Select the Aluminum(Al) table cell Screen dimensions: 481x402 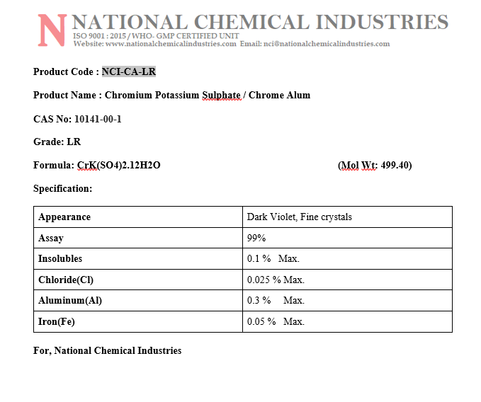70,301
